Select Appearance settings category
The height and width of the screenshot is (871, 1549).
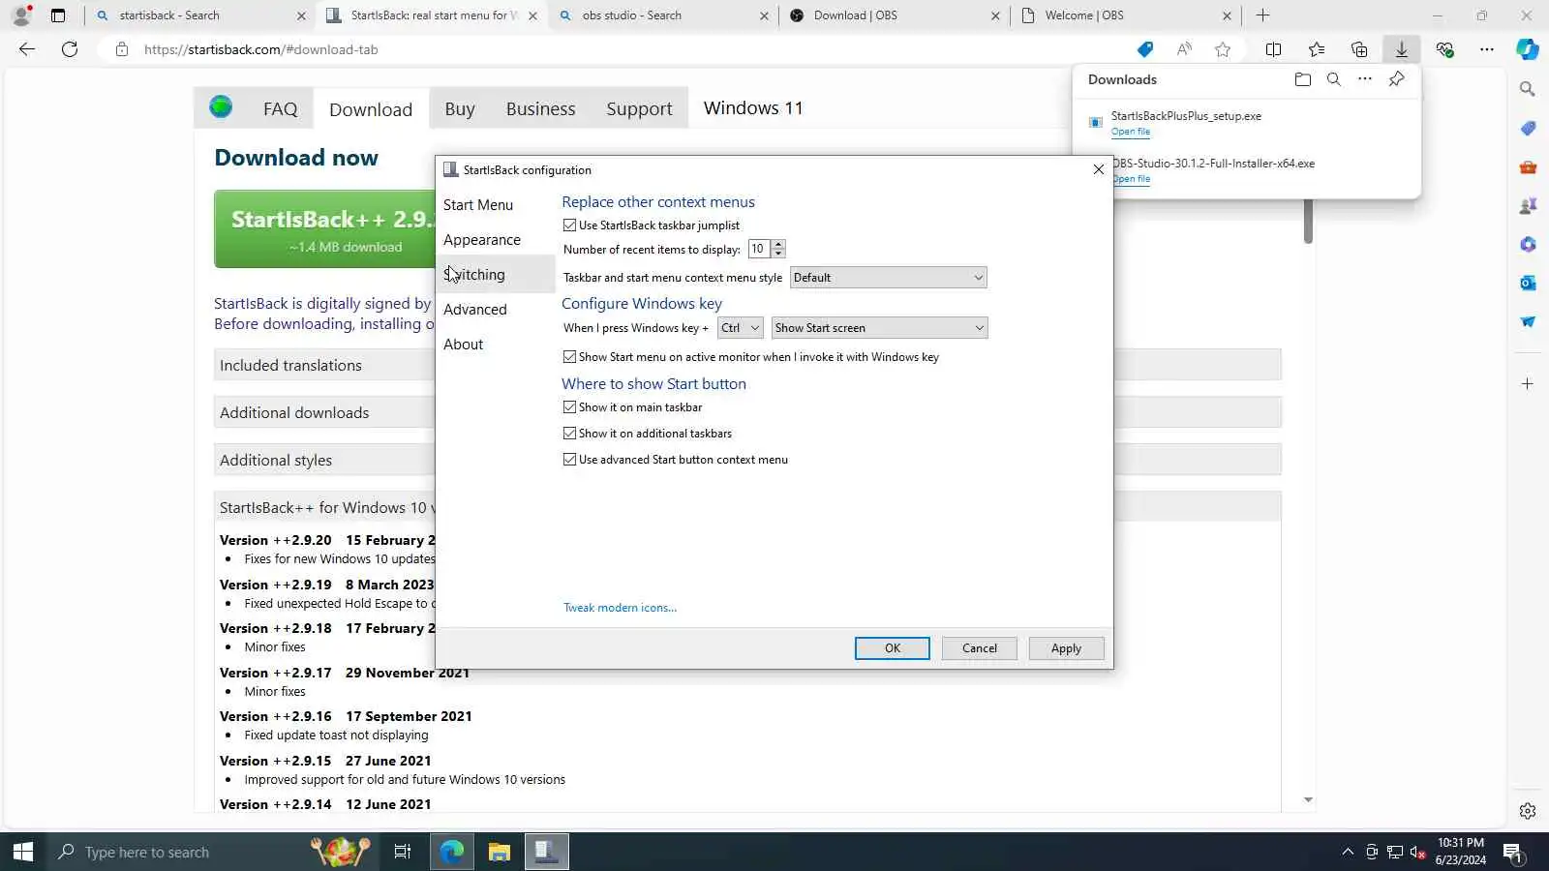[482, 240]
